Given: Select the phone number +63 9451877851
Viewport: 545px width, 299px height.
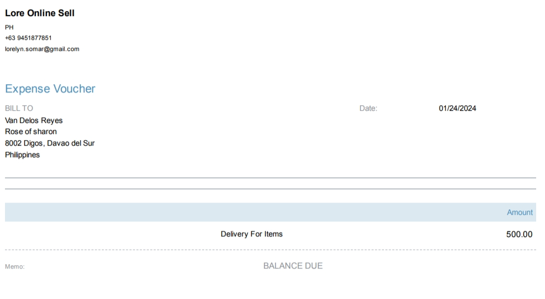Looking at the screenshot, I should pyautogui.click(x=28, y=38).
